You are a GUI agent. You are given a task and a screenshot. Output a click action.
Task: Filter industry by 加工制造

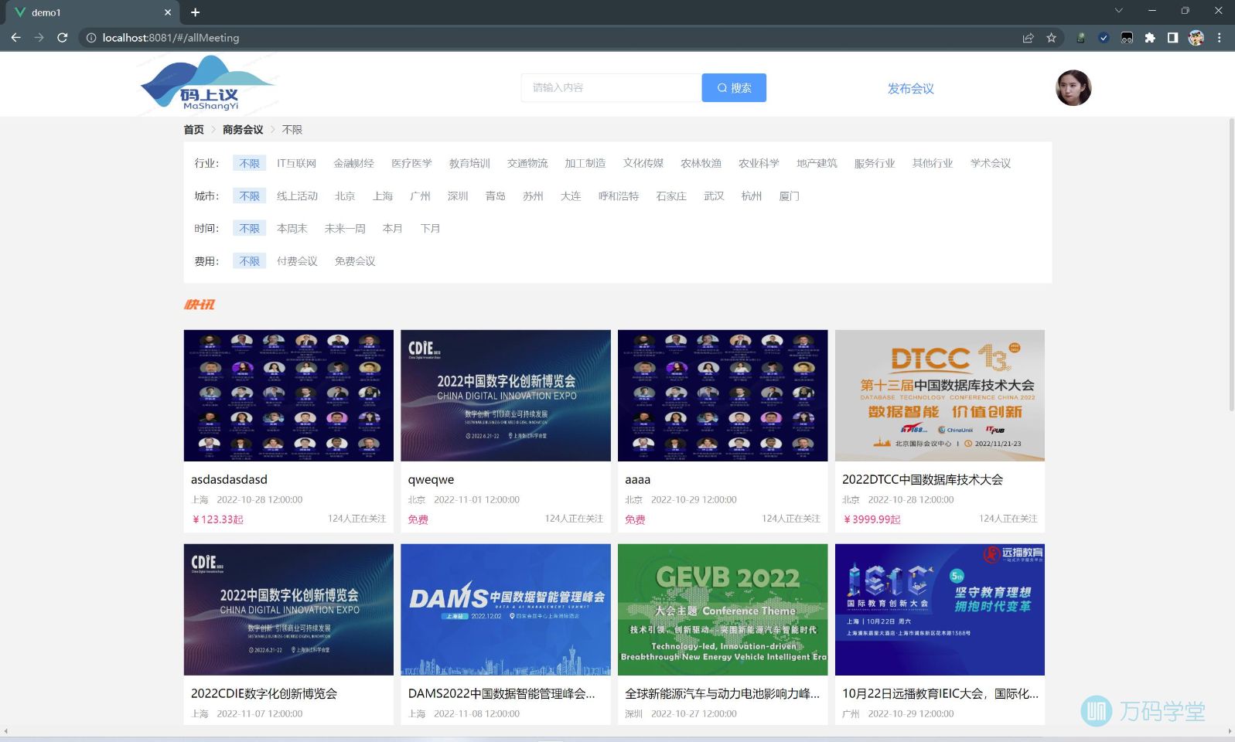[x=585, y=163]
